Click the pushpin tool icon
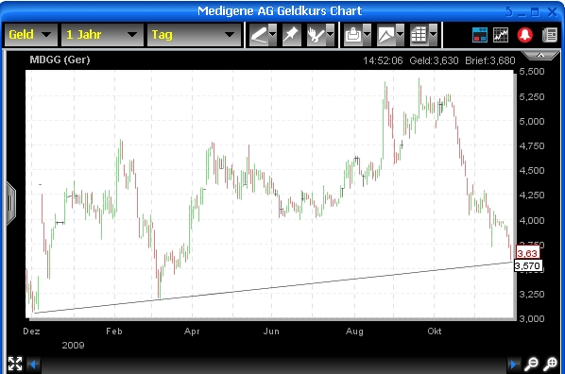The width and height of the screenshot is (565, 374). (x=291, y=35)
